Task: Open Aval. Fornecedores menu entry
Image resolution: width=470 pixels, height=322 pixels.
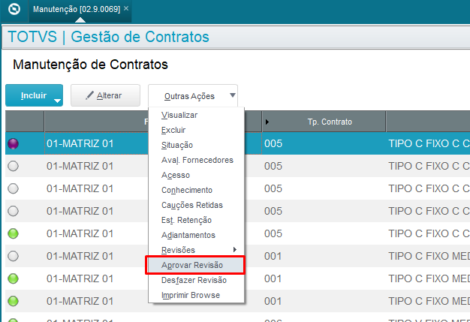Action: coord(197,160)
